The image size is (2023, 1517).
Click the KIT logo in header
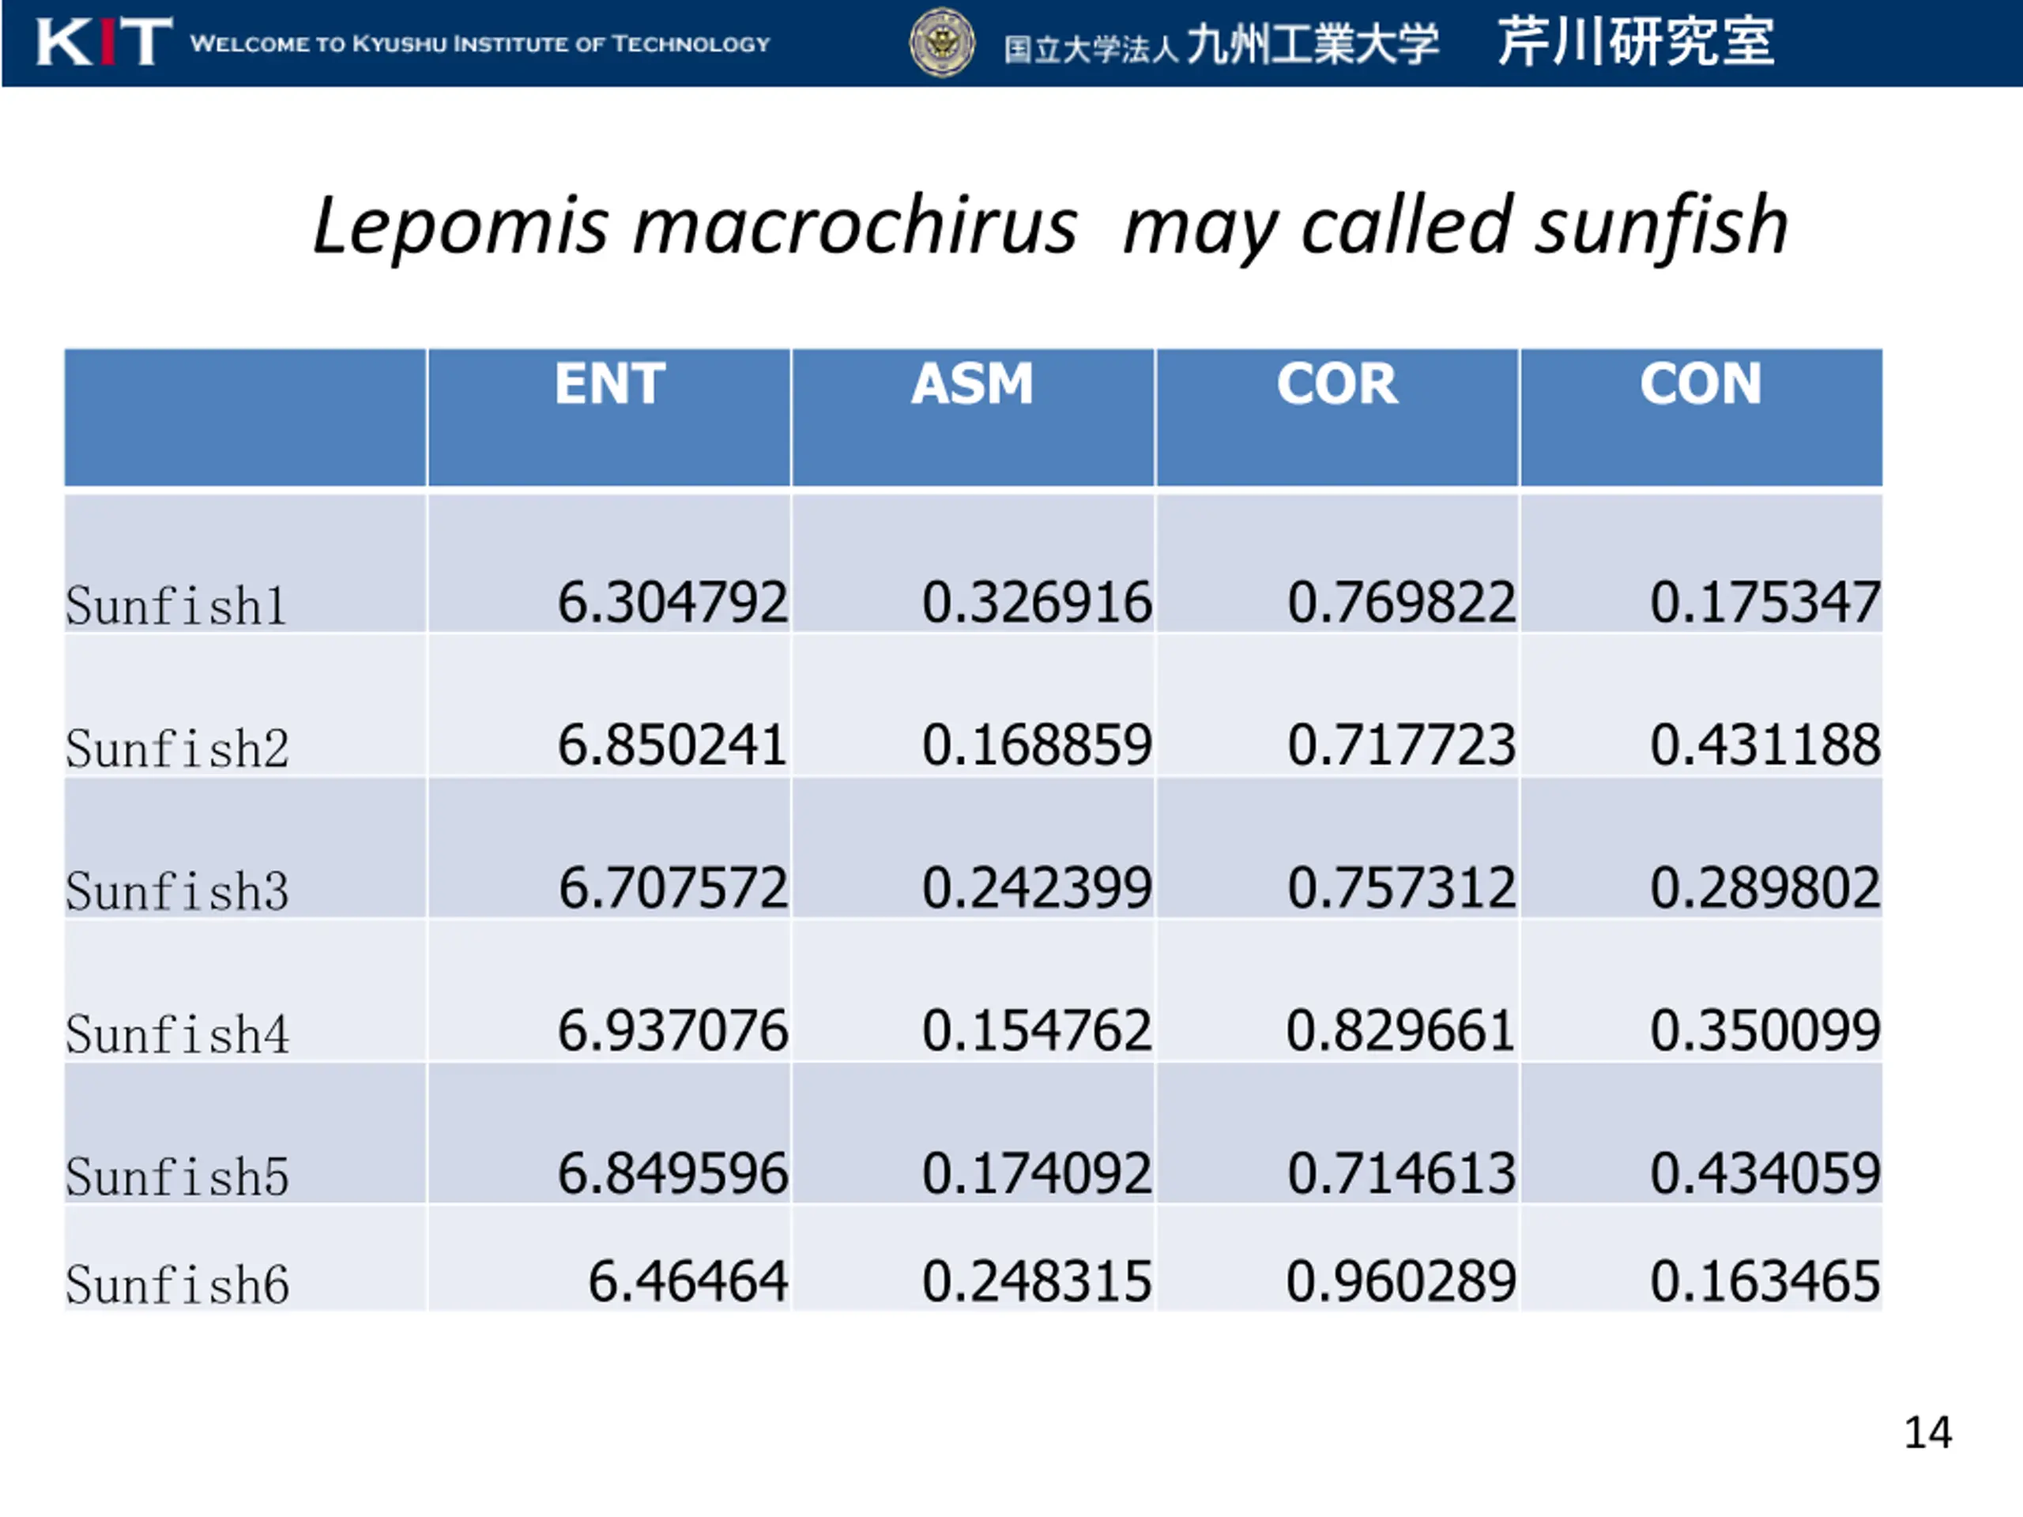click(x=104, y=42)
